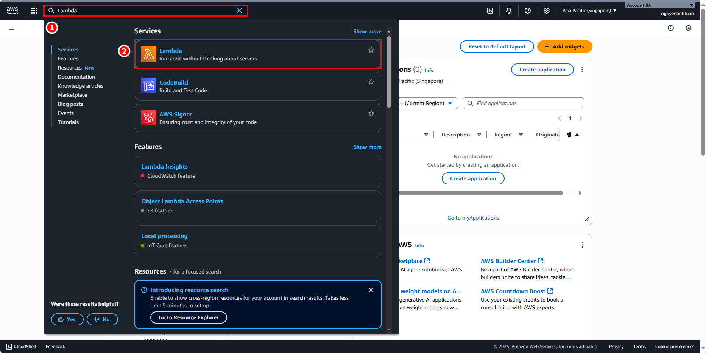Screen dimensions: 706x353
Task: Favorite the AWS Signer service star
Action: pos(371,113)
